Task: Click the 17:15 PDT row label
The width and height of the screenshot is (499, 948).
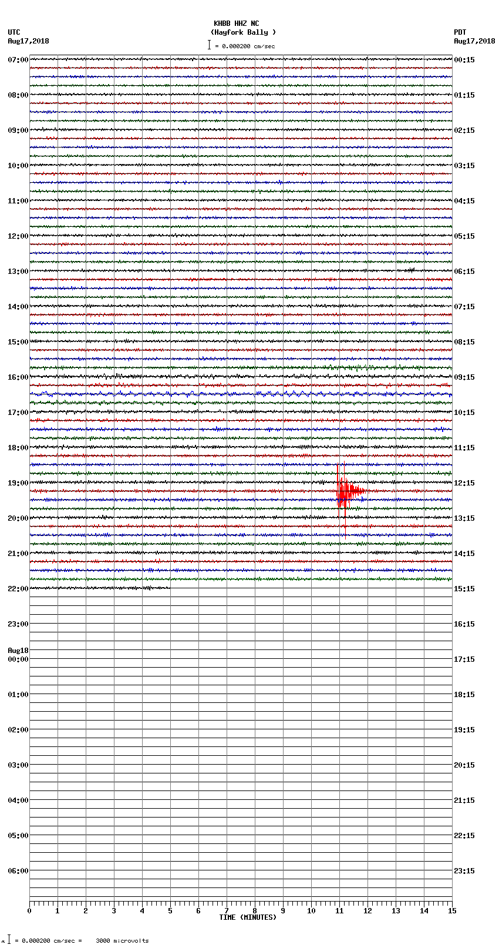Action: 464,659
